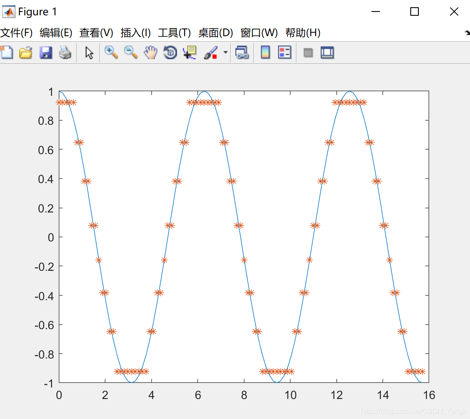Viewport: 470px width, 419px height.
Task: Minimize the Figure 1 window
Action: pyautogui.click(x=376, y=11)
